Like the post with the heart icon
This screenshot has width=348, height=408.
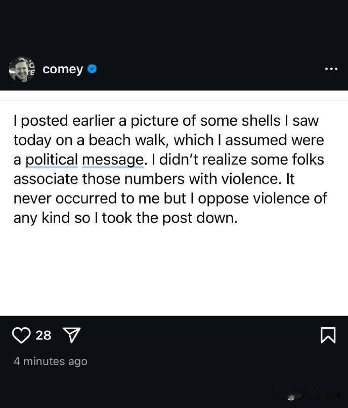click(21, 335)
